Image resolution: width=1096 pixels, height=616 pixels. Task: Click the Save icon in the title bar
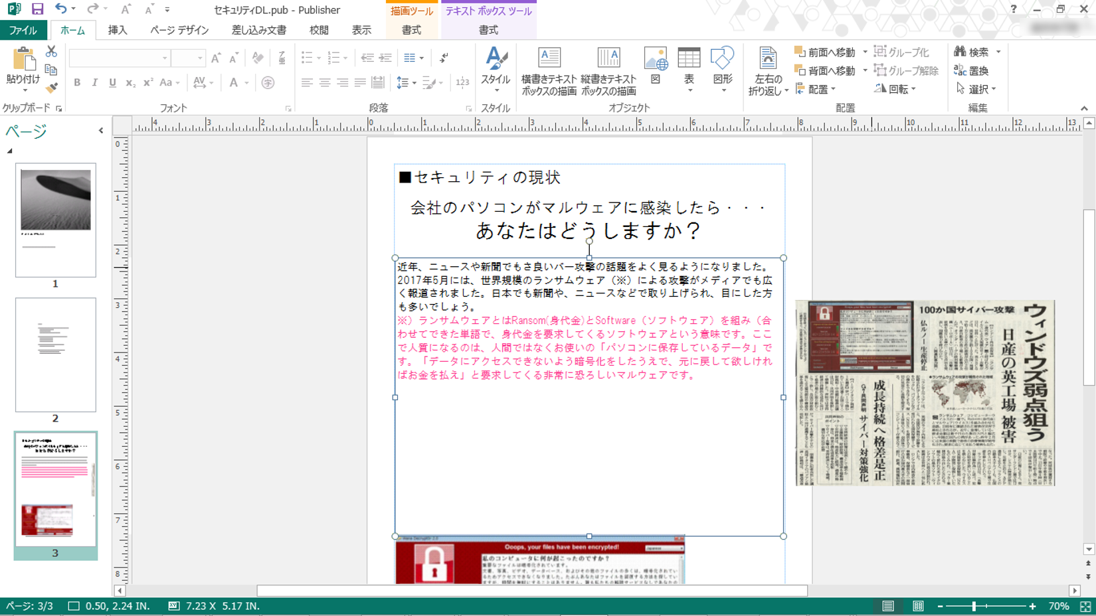tap(37, 9)
